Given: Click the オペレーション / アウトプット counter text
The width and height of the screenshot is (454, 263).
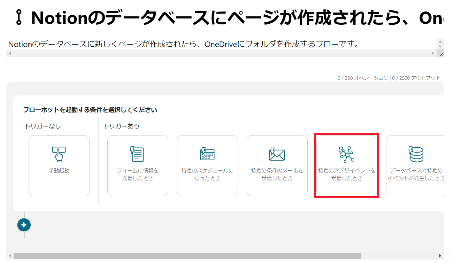Looking at the screenshot, I should [x=389, y=78].
